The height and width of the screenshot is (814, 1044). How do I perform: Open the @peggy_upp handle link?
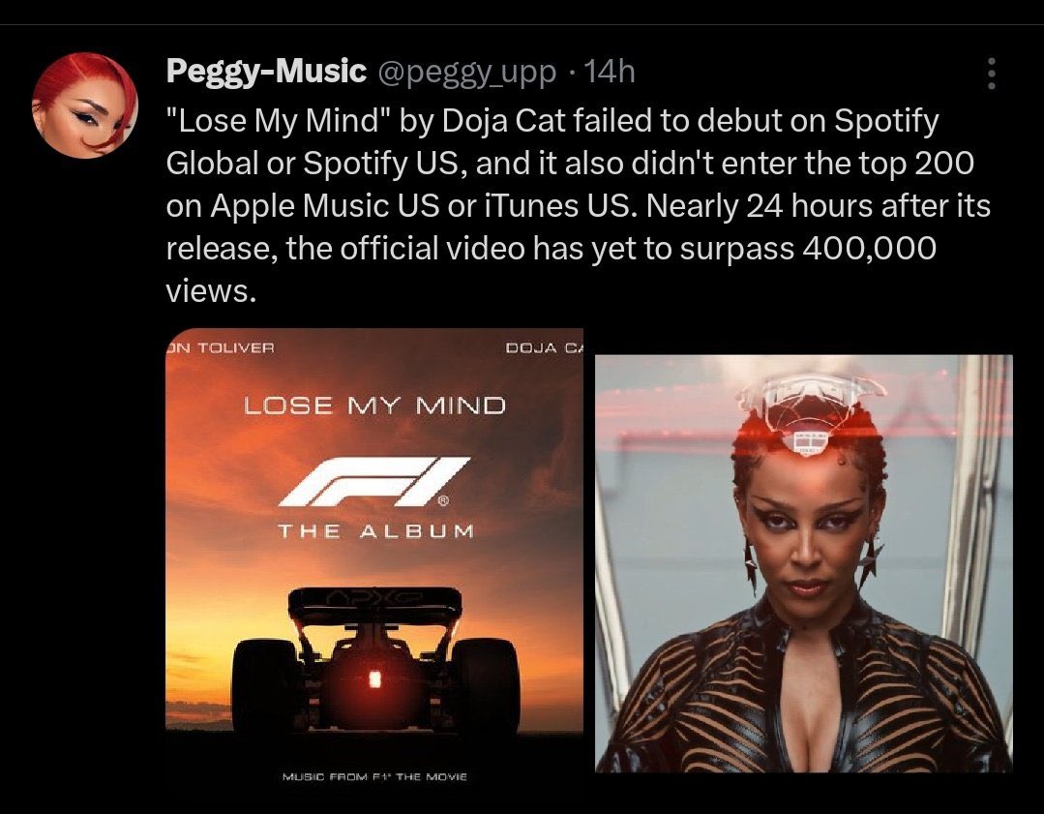point(466,73)
